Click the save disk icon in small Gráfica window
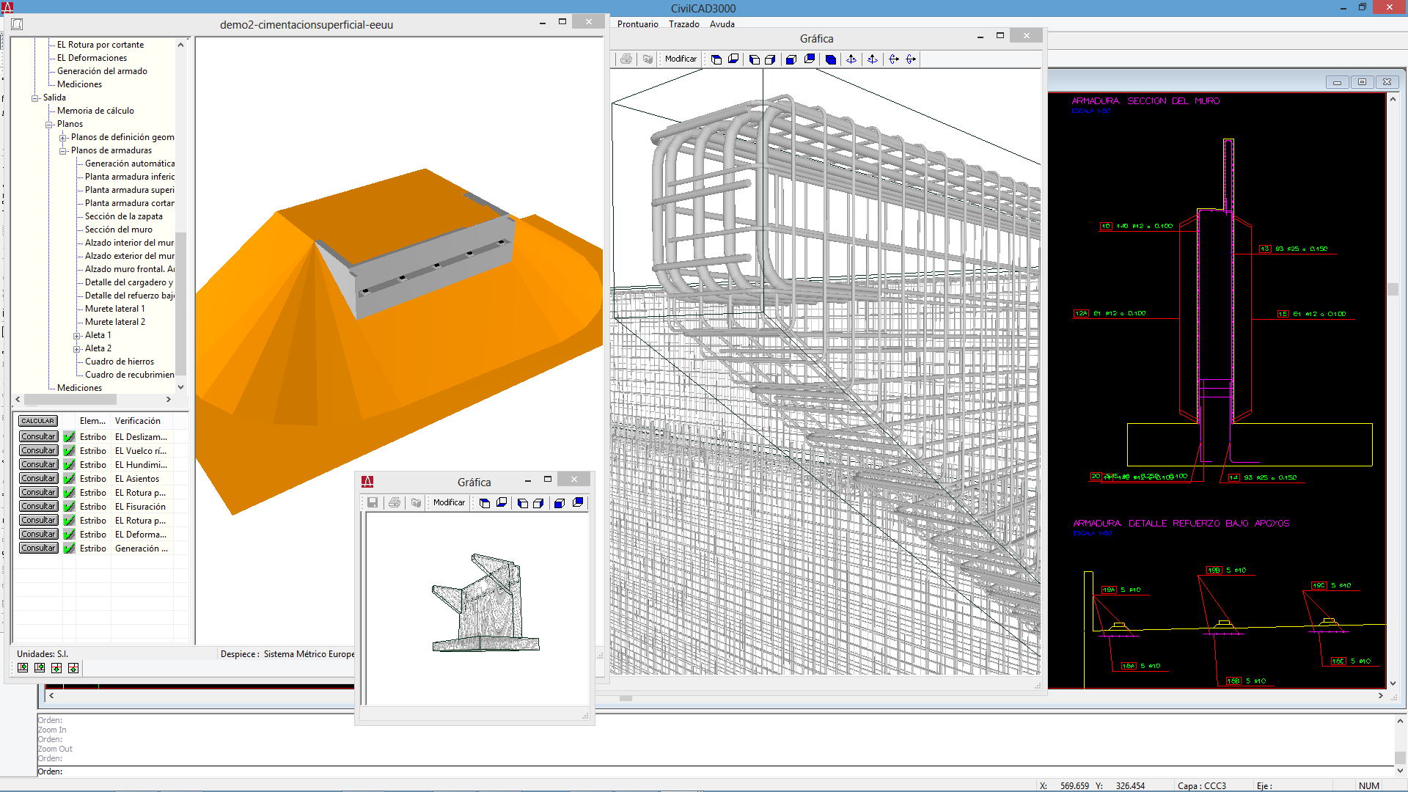The width and height of the screenshot is (1408, 792). (x=373, y=503)
